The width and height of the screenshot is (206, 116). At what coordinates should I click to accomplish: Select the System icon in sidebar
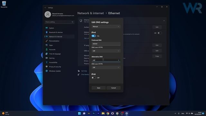[46, 28]
